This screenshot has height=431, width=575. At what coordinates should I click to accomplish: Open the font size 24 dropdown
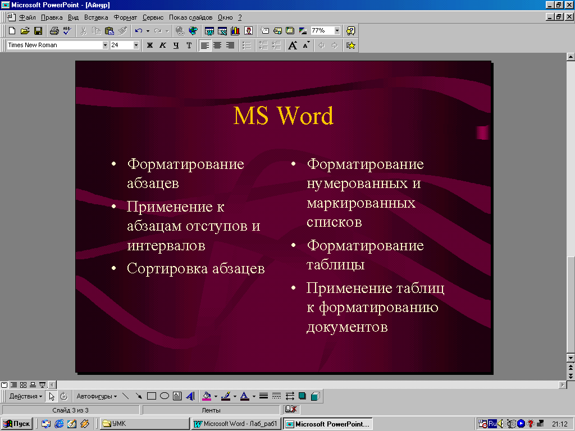pos(136,45)
